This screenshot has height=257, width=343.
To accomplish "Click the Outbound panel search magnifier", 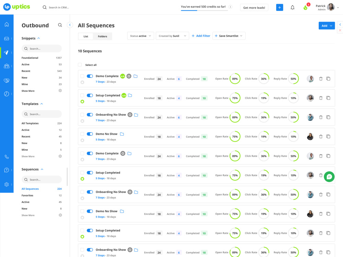I will pos(60,25).
